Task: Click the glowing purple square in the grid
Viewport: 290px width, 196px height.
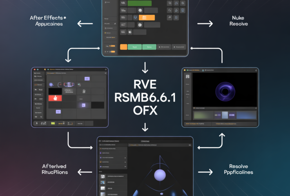Action: tap(83, 105)
